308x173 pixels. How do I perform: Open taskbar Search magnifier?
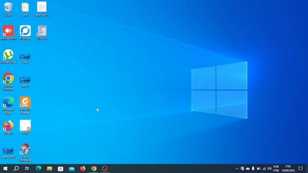point(16,169)
